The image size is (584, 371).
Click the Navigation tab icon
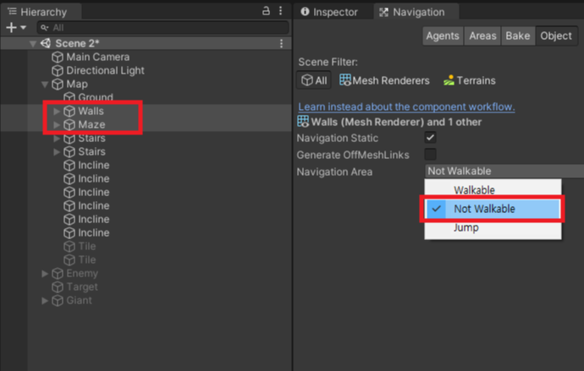tap(383, 13)
